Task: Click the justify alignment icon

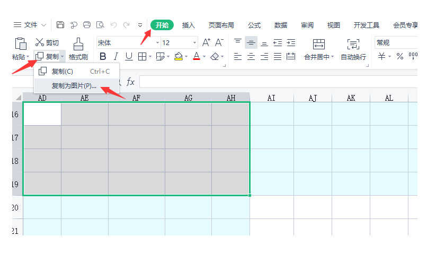Action: point(278,56)
